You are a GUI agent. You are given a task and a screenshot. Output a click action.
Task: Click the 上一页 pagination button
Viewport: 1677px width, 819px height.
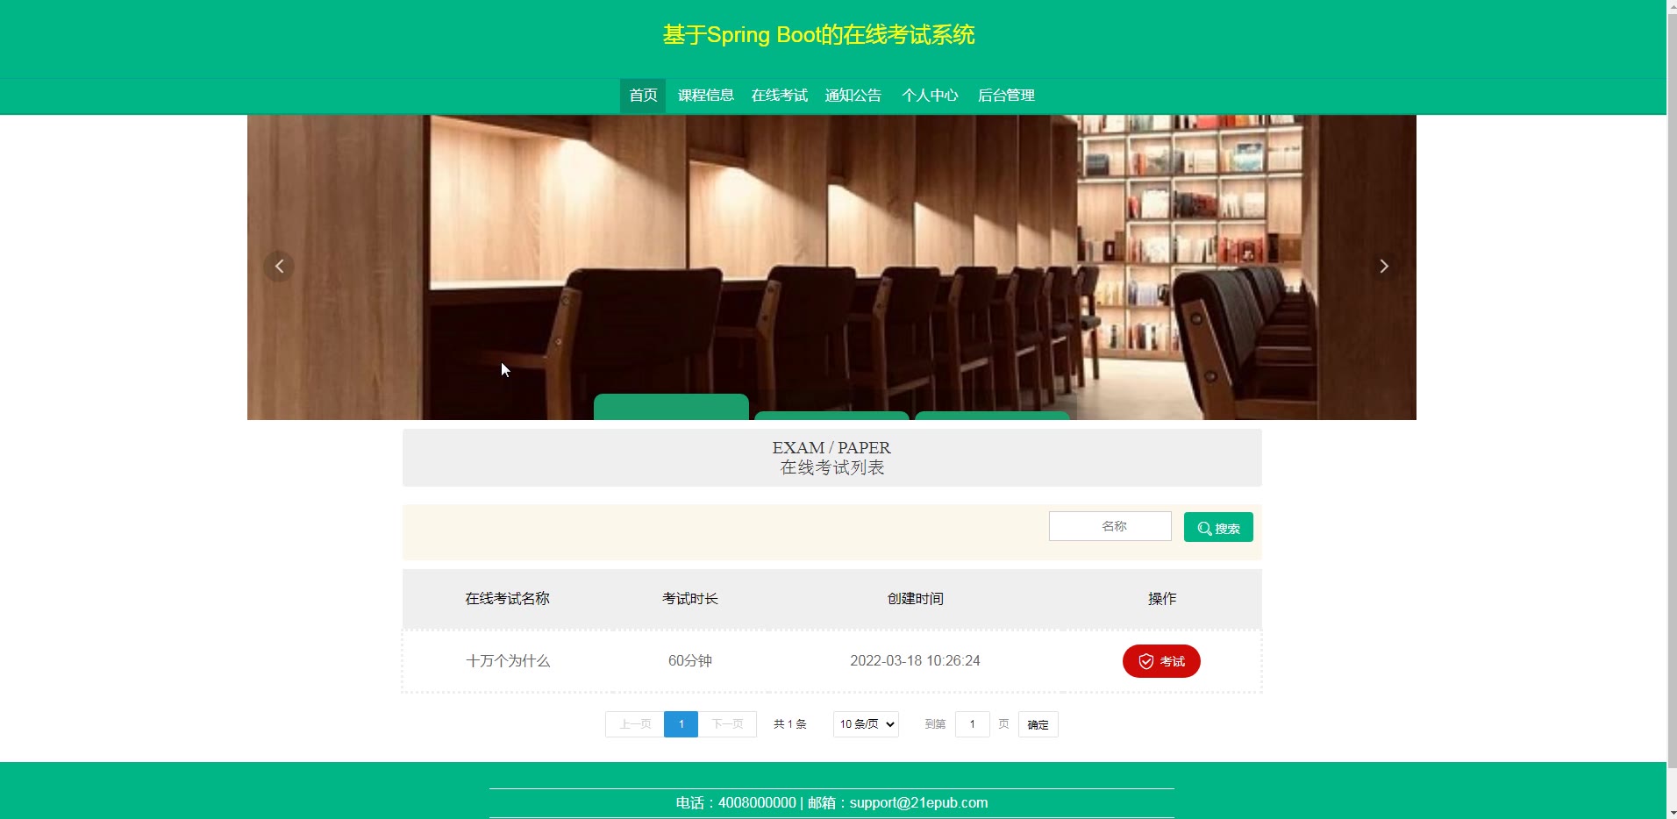(x=635, y=724)
